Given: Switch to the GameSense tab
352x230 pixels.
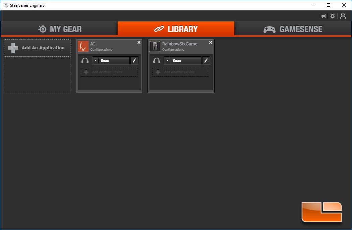Looking at the screenshot, I should click(293, 29).
